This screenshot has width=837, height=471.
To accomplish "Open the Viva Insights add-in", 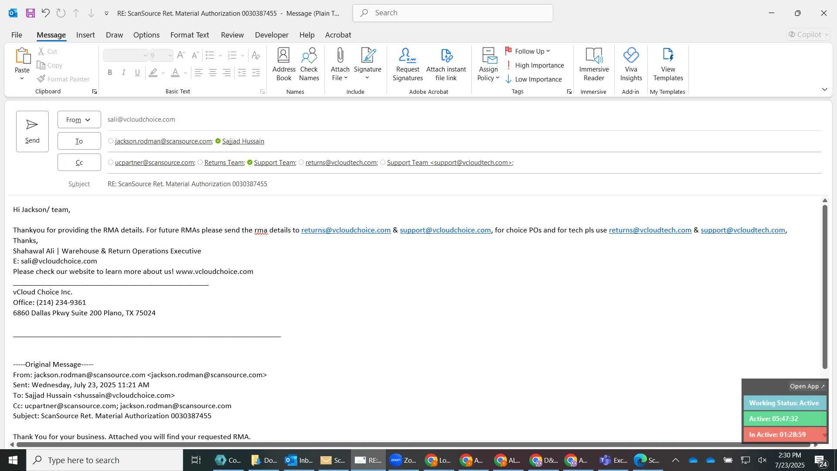I will 631,64.
